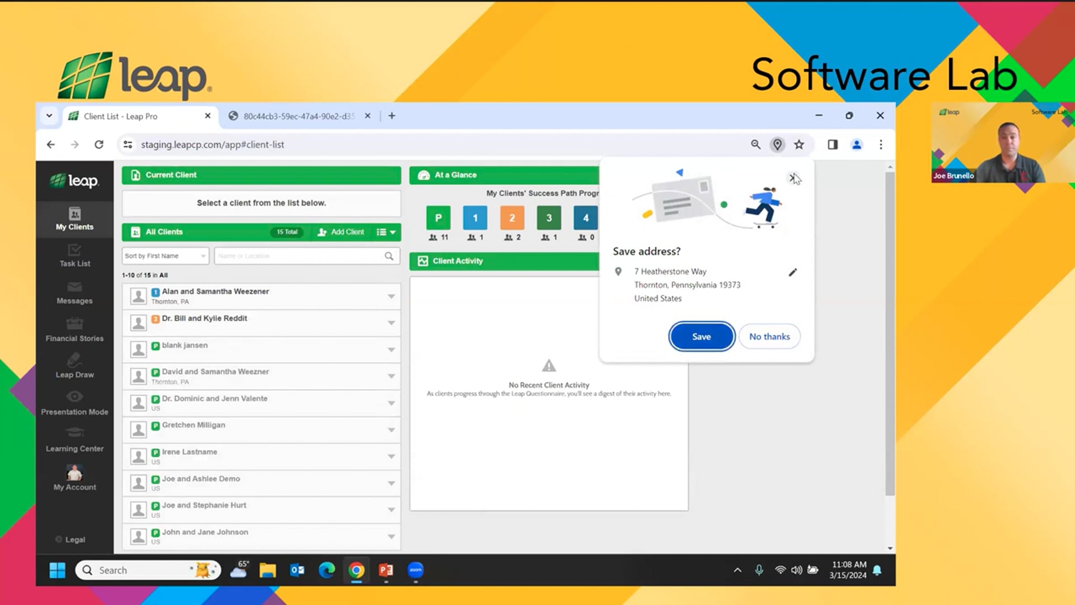Open Zoom from the taskbar
Viewport: 1075px width, 605px height.
[x=415, y=570]
